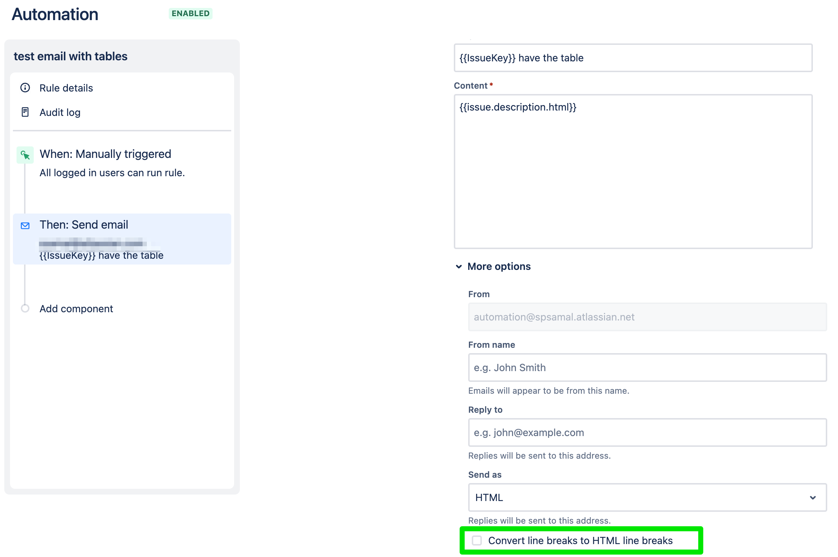Click the manual trigger cursor icon

point(25,155)
